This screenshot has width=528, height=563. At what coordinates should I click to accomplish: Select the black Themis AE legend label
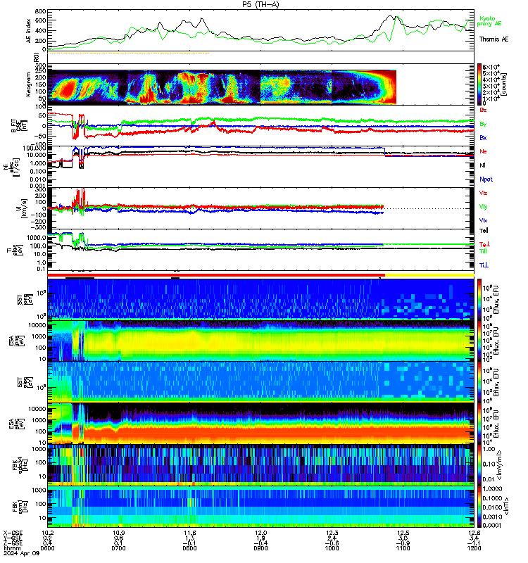494,39
